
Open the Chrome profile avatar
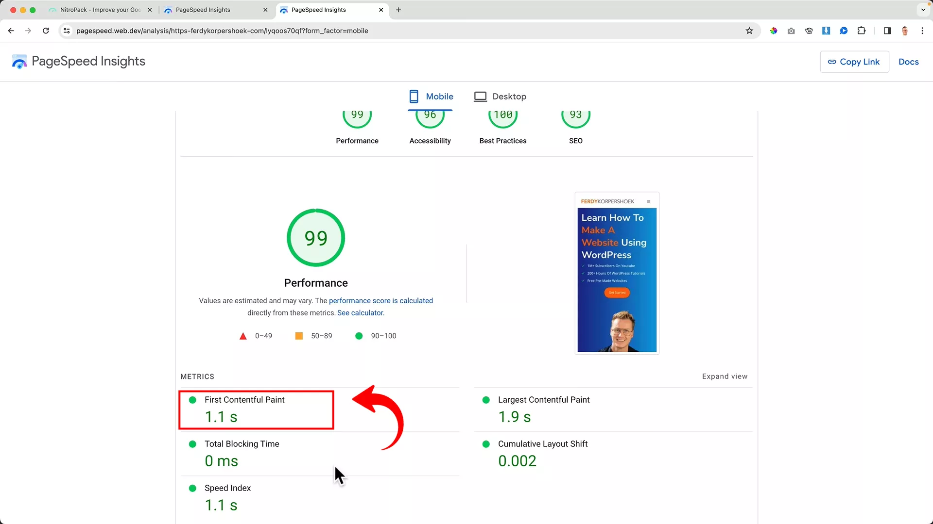click(905, 31)
